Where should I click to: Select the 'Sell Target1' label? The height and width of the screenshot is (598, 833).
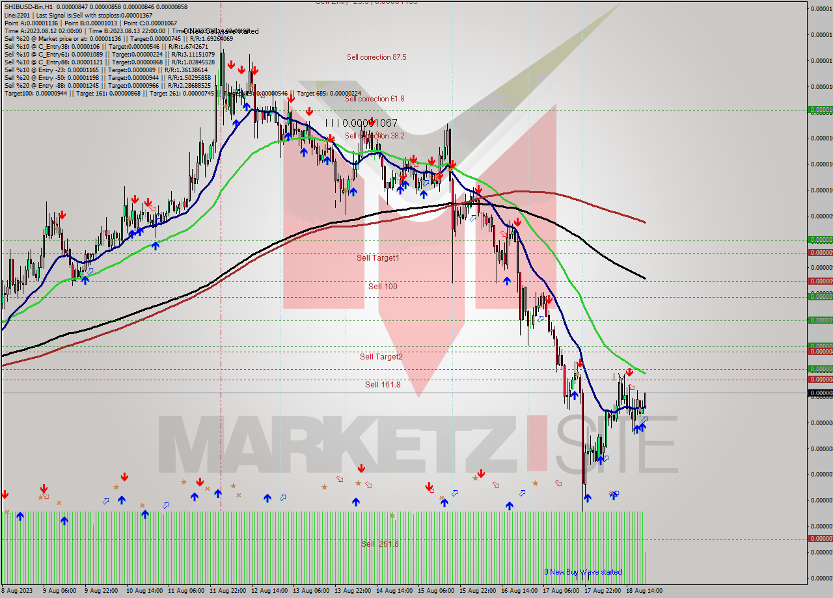[378, 258]
